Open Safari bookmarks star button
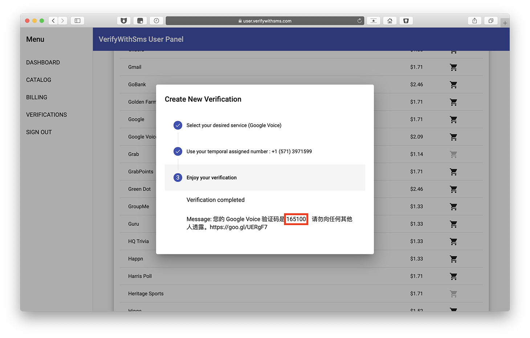Image resolution: width=530 pixels, height=338 pixels. pos(374,21)
